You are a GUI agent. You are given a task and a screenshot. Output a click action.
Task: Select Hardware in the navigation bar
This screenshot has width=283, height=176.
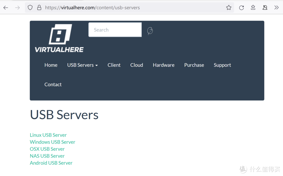pos(164,65)
